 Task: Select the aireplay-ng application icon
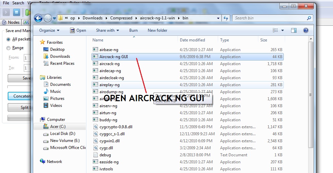(x=95, y=85)
